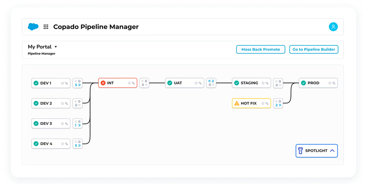Image resolution: width=367 pixels, height=184 pixels.
Task: Click the Mass Back Promote button
Action: (x=260, y=49)
